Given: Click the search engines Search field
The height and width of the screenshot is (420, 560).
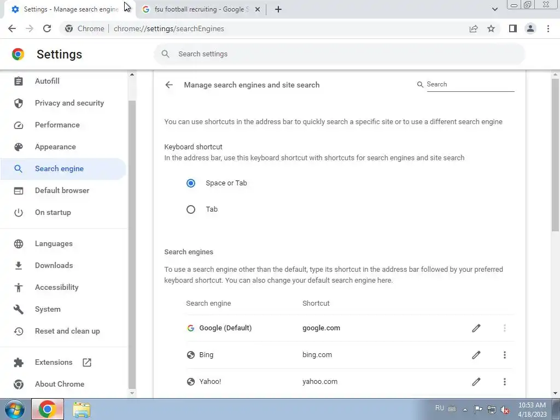Looking at the screenshot, I should (470, 84).
